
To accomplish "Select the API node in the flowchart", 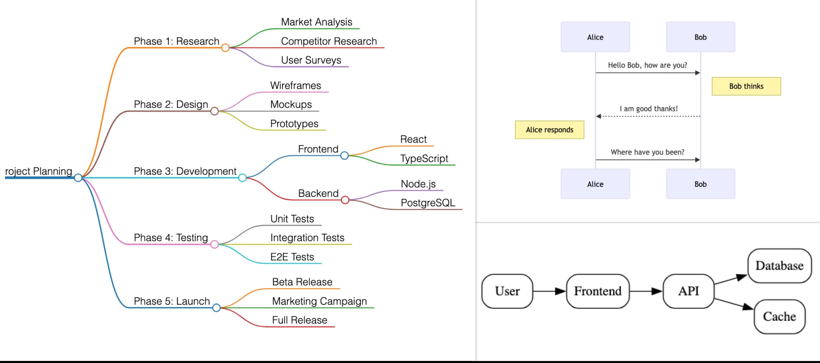I will 689,290.
